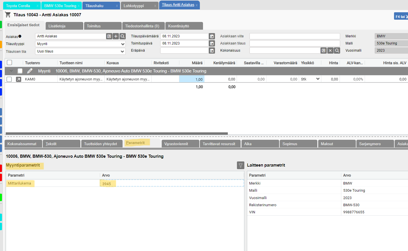
Task: Open Sopimus bottom tab
Action: (x=298, y=144)
